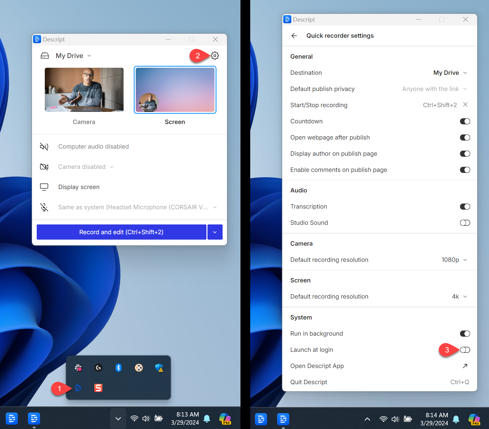Enable Studio Sound
The width and height of the screenshot is (489, 429).
[x=465, y=223]
